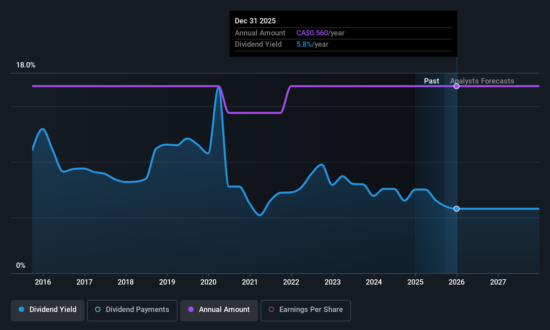550x330 pixels.
Task: Select the Past section label
Action: pyautogui.click(x=431, y=81)
